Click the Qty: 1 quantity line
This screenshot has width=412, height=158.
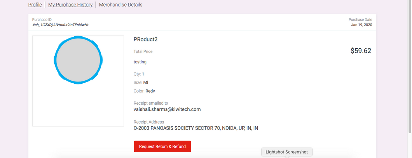pos(139,74)
